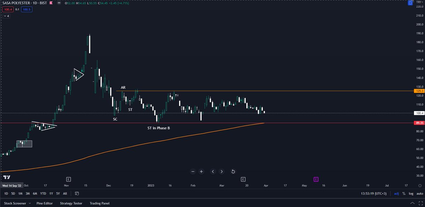
Task: Click the red 89.35 price label
Action: 419,123
